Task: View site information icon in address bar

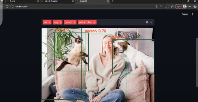Action: pyautogui.click(x=13, y=7)
